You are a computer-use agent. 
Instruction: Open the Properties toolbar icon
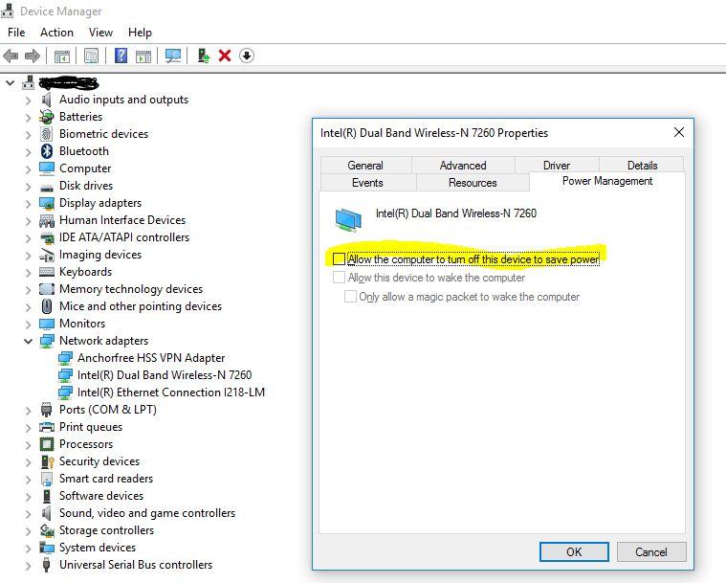pyautogui.click(x=91, y=56)
